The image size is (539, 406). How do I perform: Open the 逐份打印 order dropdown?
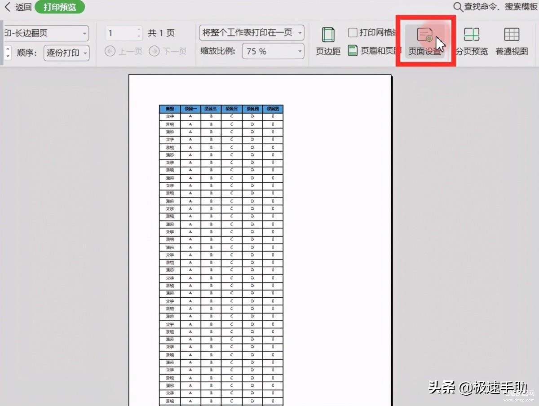tap(66, 53)
